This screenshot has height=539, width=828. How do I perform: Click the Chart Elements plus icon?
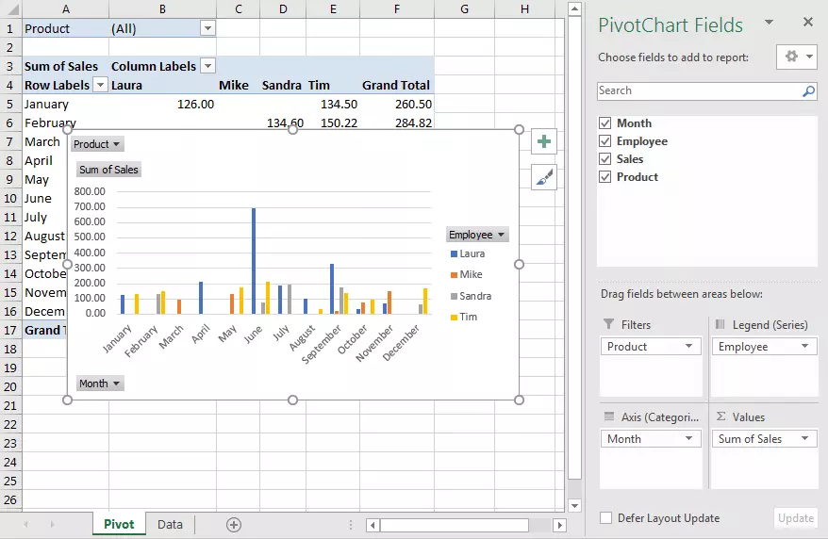pyautogui.click(x=544, y=141)
